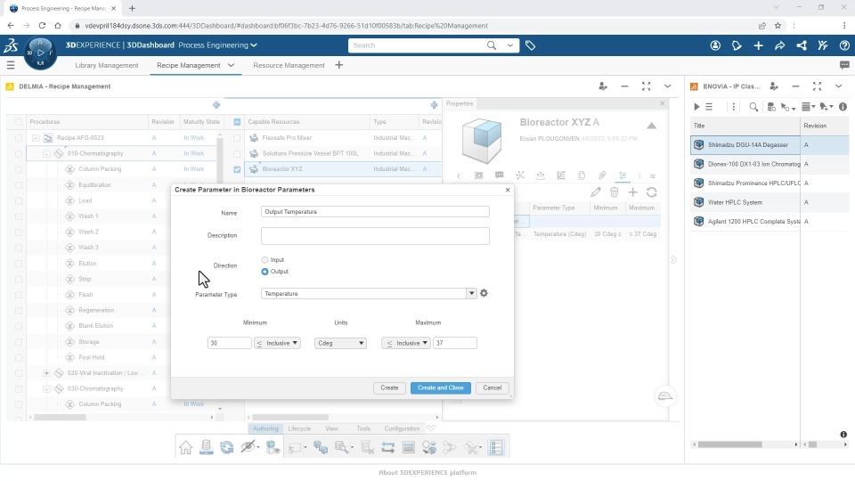Select the Lifecycle toolbar tab
Screen dimensions: 855x481
point(299,428)
